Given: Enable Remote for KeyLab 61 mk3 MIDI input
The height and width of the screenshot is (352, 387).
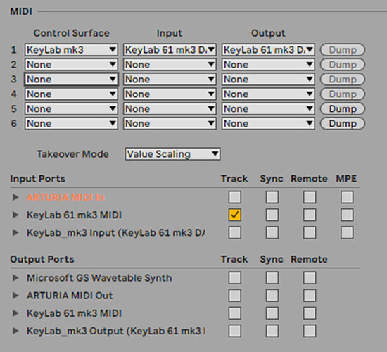Looking at the screenshot, I should (310, 215).
